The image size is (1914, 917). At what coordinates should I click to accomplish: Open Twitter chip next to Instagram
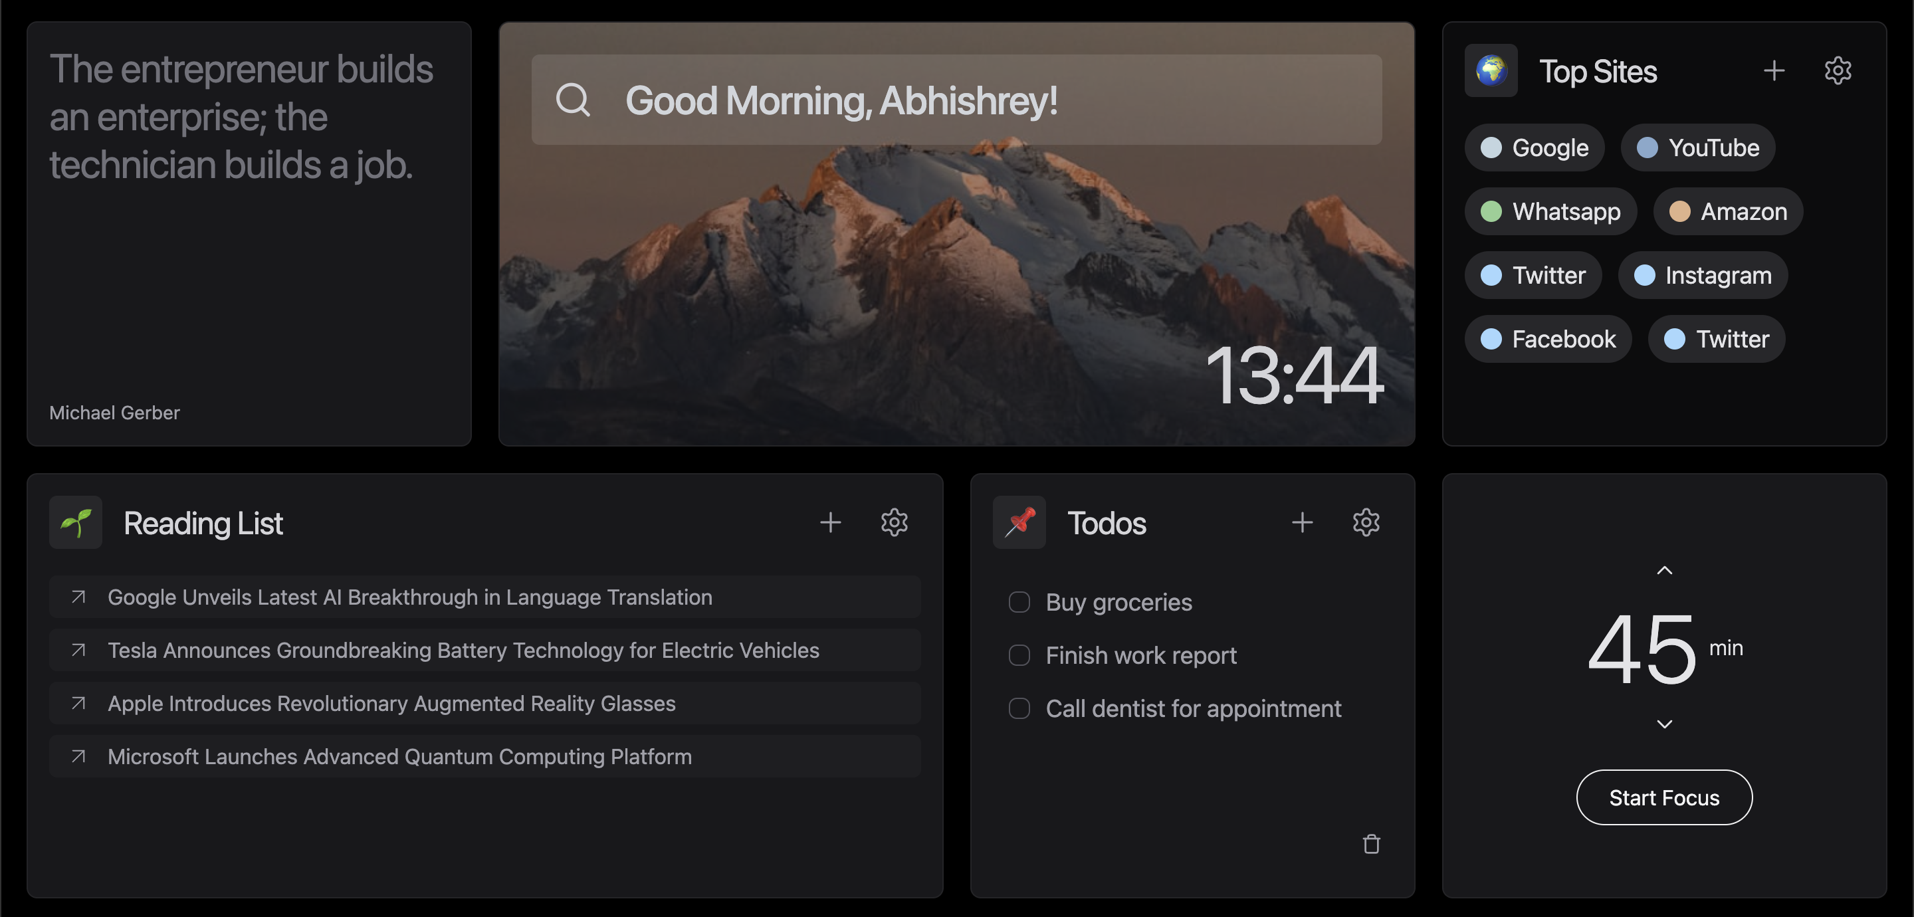pos(1533,275)
